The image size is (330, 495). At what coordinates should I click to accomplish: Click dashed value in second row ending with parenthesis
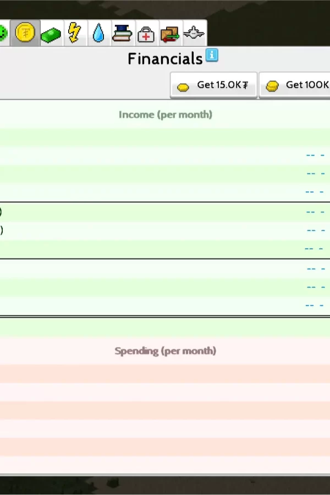click(x=315, y=230)
